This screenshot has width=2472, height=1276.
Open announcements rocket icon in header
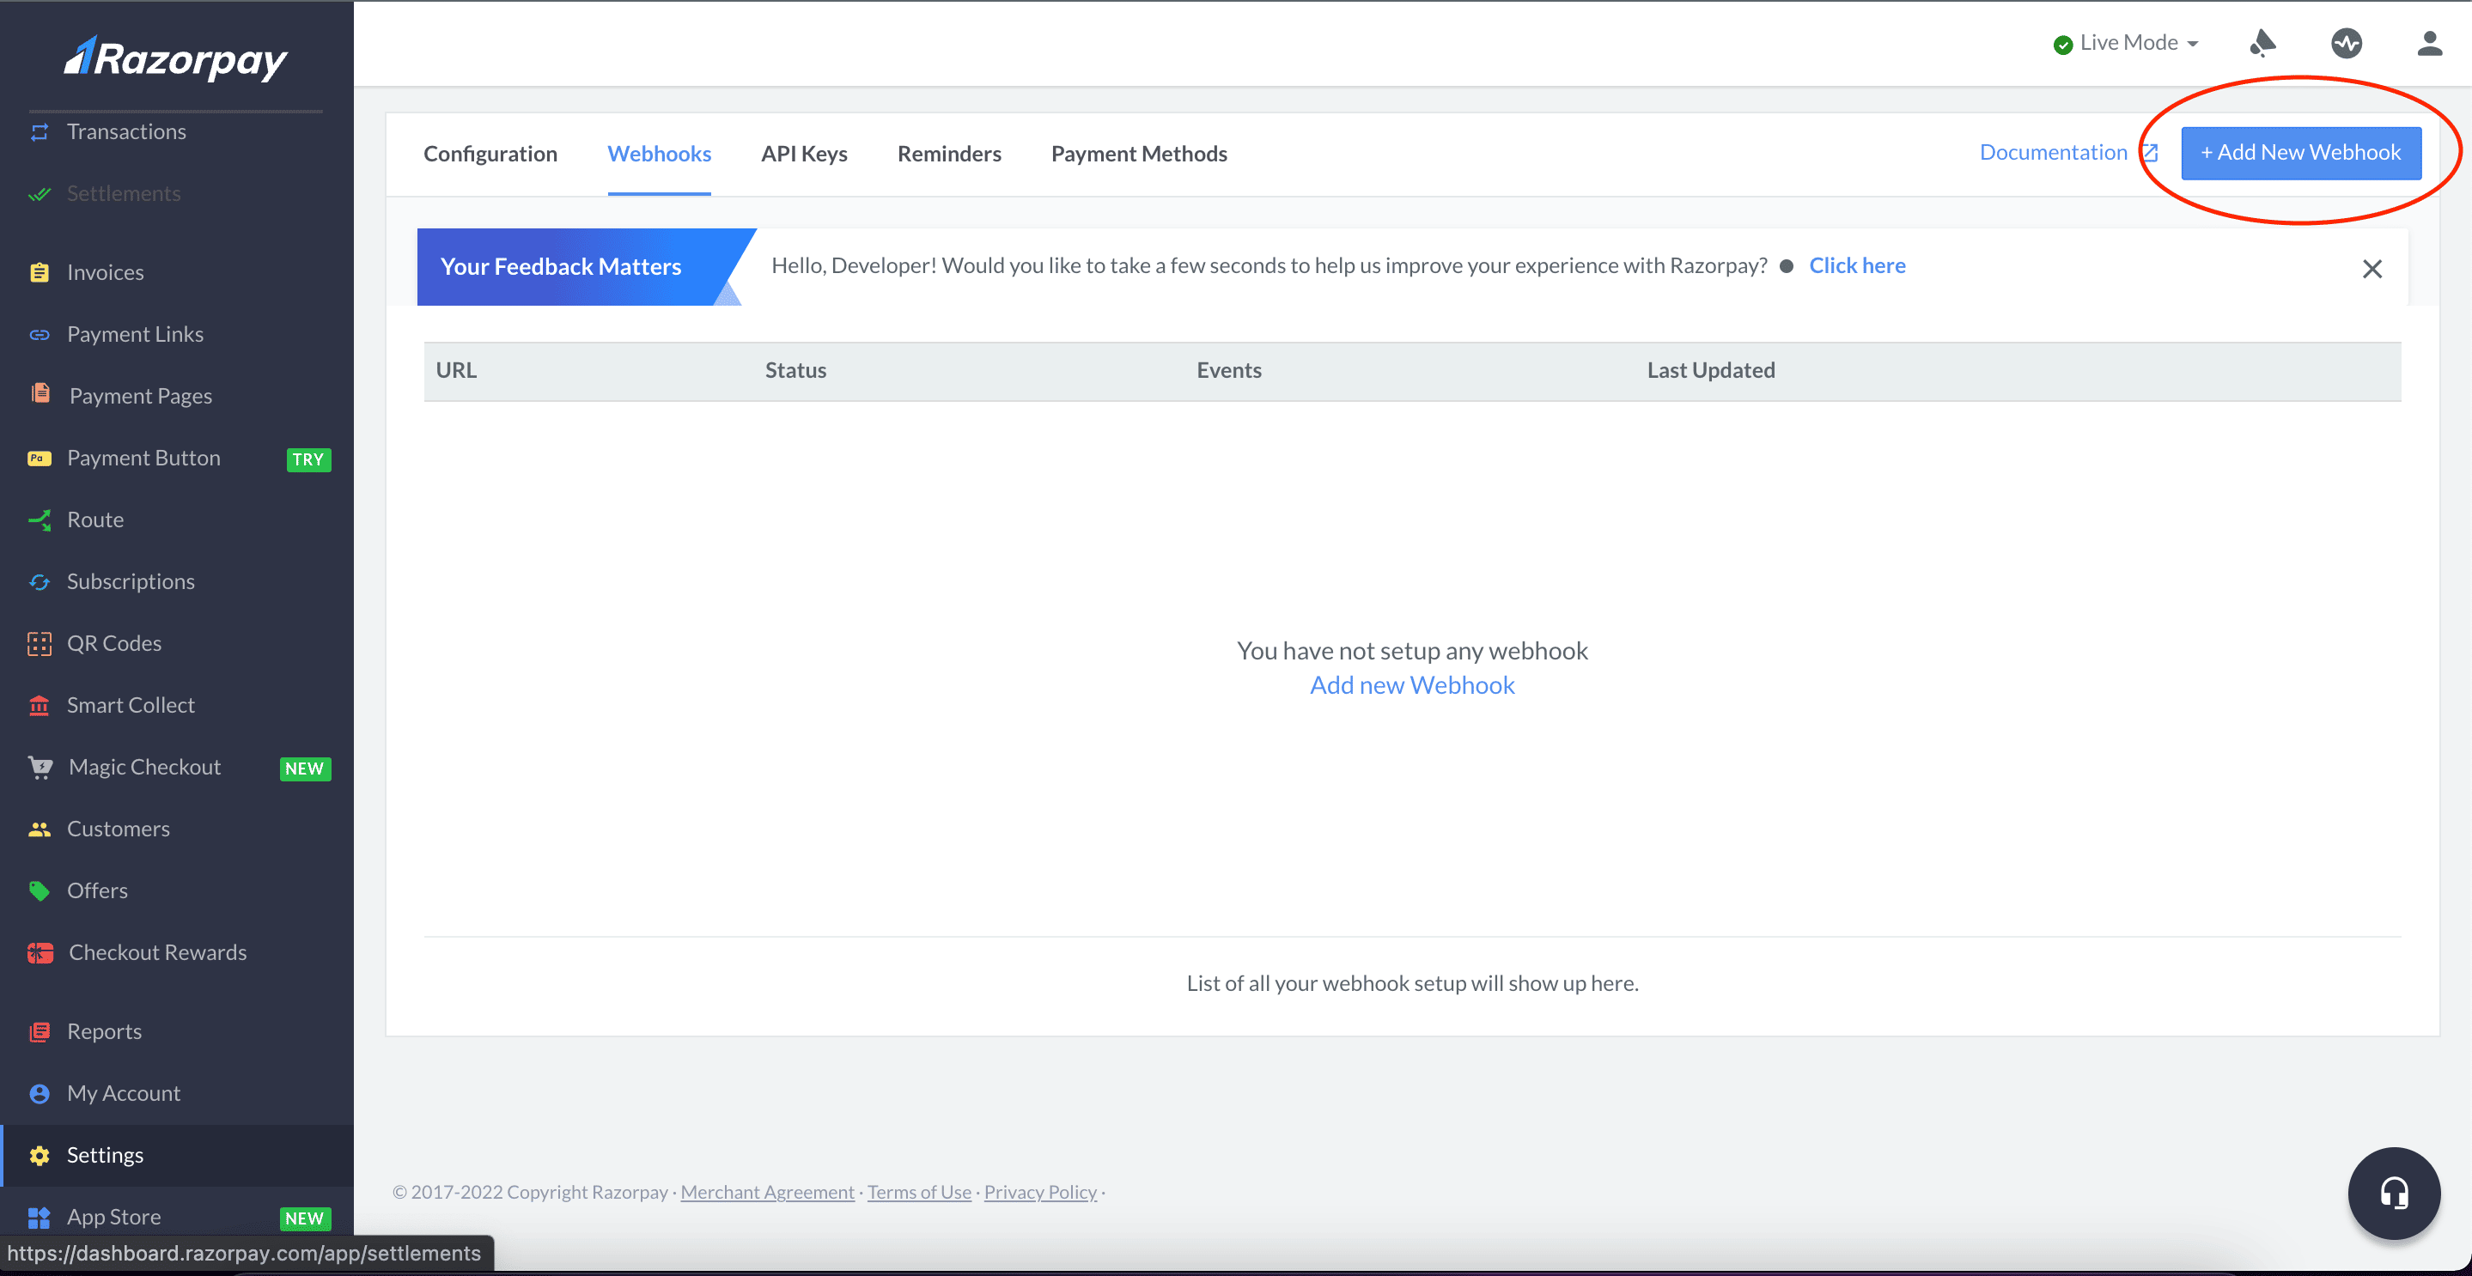(2262, 43)
